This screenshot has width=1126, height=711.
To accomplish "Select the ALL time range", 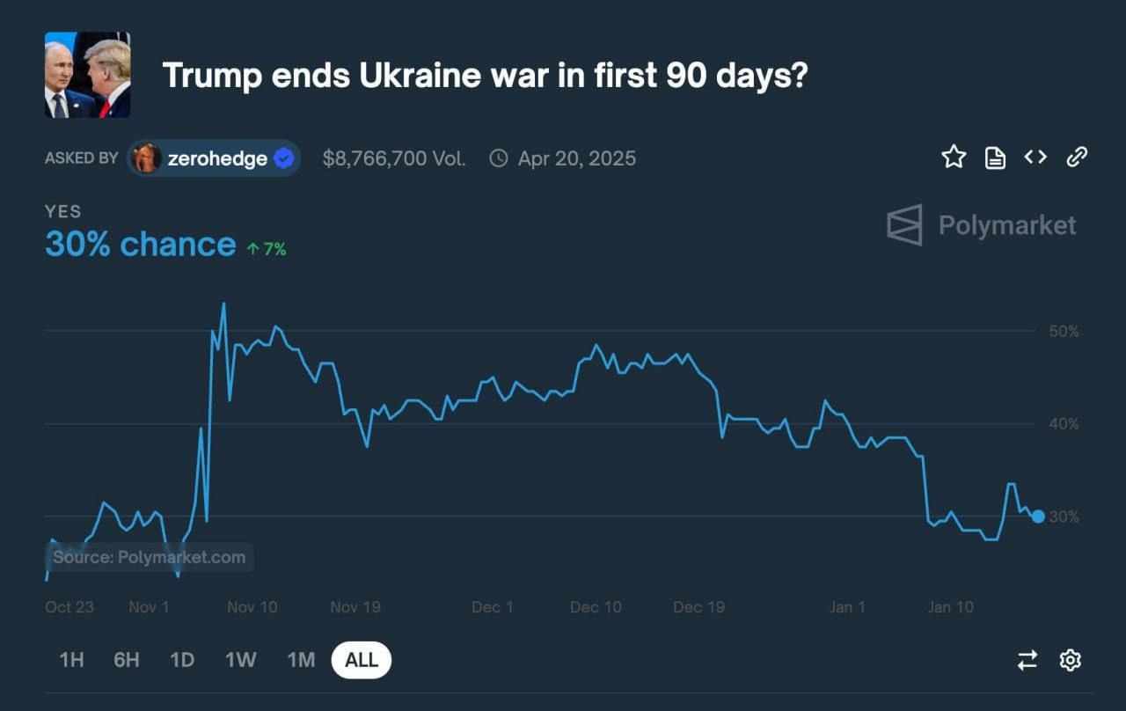I will click(x=362, y=660).
